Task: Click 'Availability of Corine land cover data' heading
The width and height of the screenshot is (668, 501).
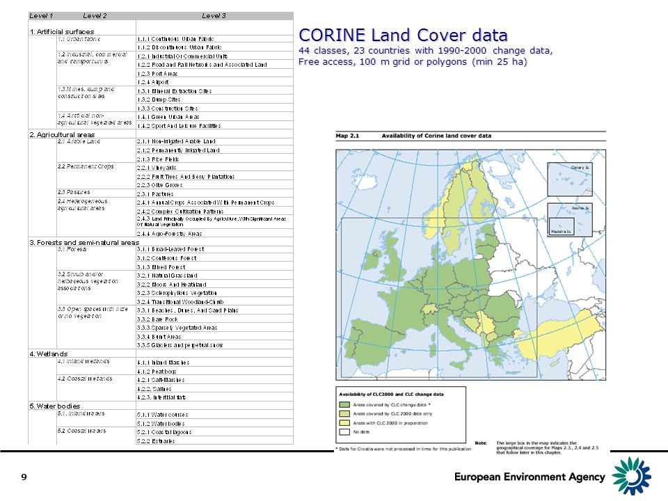Action: [436, 136]
